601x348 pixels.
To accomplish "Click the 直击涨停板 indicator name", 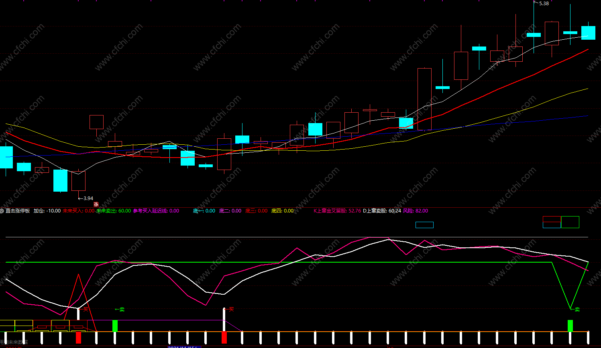I will tap(18, 211).
